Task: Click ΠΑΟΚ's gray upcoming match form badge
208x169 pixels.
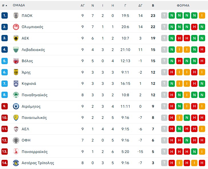Action: point(164,15)
